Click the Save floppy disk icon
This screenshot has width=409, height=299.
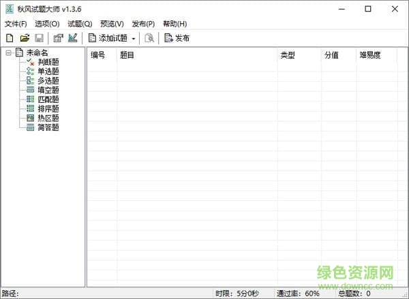point(39,38)
